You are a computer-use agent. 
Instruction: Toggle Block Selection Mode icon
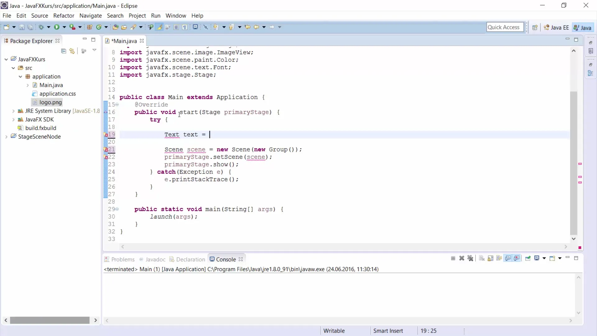(x=176, y=27)
